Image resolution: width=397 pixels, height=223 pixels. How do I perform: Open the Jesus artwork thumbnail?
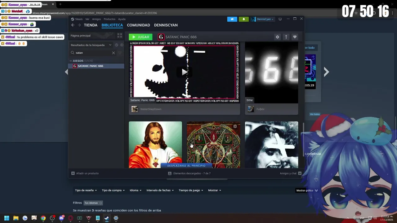coord(155,145)
